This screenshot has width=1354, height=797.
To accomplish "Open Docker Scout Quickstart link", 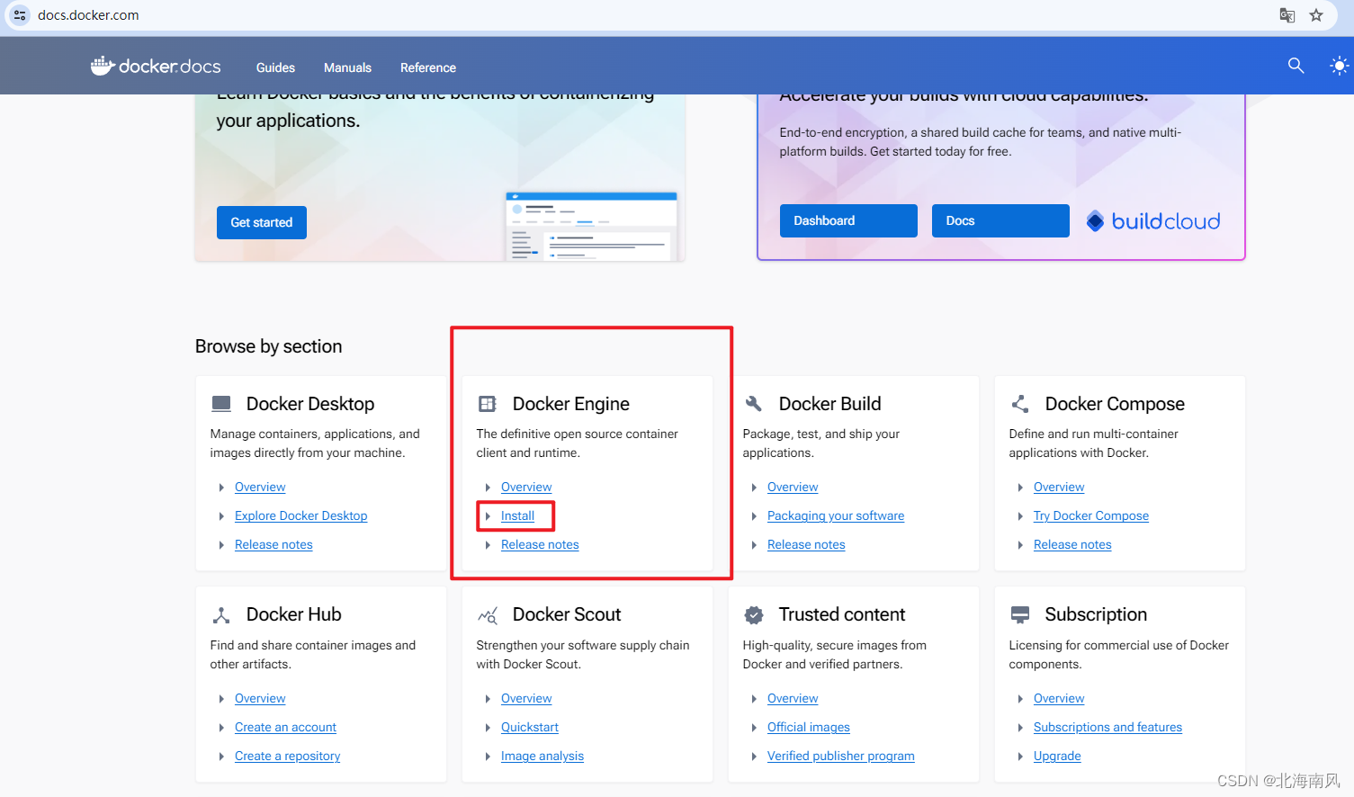I will [x=530, y=727].
